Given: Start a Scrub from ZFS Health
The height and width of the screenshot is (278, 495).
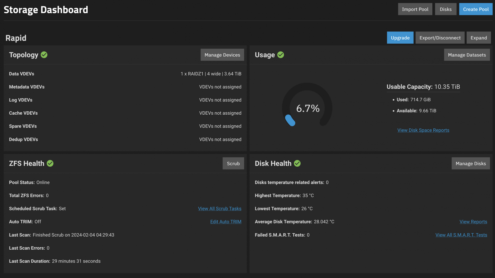Looking at the screenshot, I should point(233,164).
